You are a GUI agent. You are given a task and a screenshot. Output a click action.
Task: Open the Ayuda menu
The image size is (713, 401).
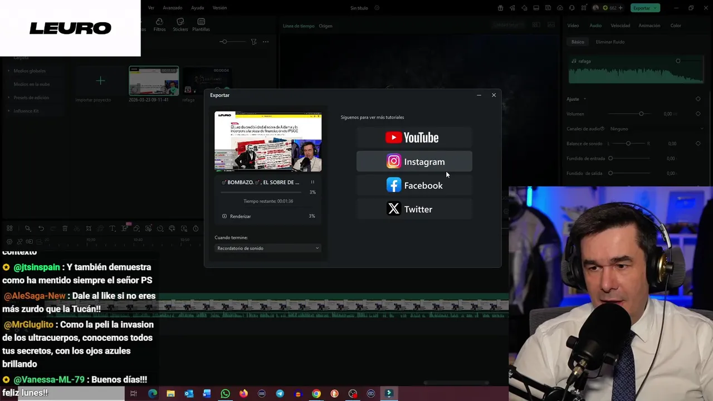[x=197, y=8]
